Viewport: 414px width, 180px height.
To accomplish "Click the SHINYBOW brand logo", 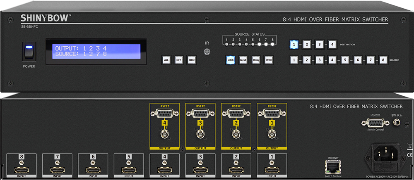I will point(46,18).
